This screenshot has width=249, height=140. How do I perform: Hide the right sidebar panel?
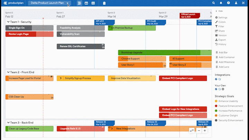(219, 11)
